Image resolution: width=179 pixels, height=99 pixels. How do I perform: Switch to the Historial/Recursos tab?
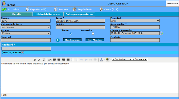(48, 14)
